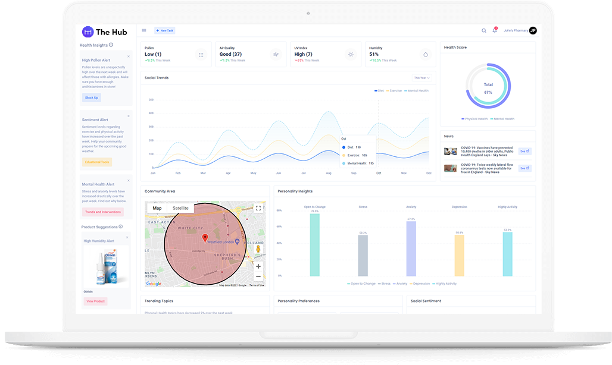612x365 pixels.
Task: Open the notifications bell
Action: coord(494,30)
